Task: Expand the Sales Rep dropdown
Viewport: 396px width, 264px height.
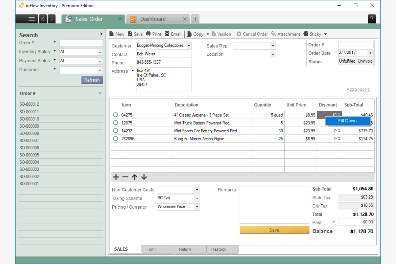Action: click(x=273, y=46)
